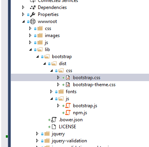This screenshot has height=147, width=149.
Task: Click the dist open folder icon
Action: [x=54, y=64]
